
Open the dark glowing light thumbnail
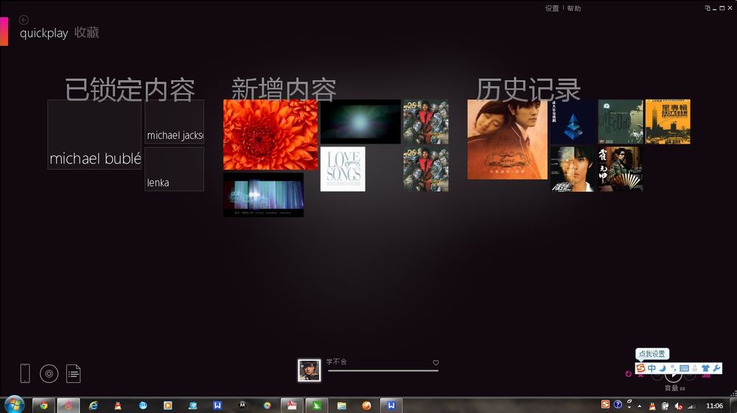pyautogui.click(x=360, y=121)
